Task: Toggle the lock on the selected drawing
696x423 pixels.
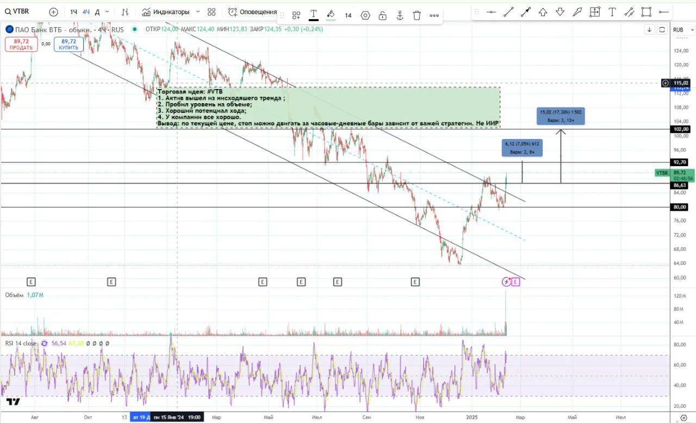Action: pyautogui.click(x=383, y=15)
